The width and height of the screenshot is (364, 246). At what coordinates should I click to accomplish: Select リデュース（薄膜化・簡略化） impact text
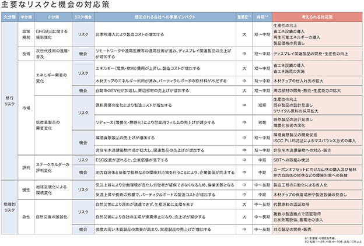click(x=155, y=122)
